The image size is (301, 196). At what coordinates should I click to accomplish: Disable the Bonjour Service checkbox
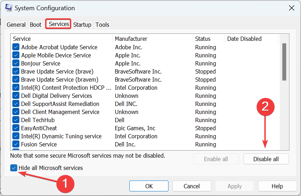(x=16, y=63)
